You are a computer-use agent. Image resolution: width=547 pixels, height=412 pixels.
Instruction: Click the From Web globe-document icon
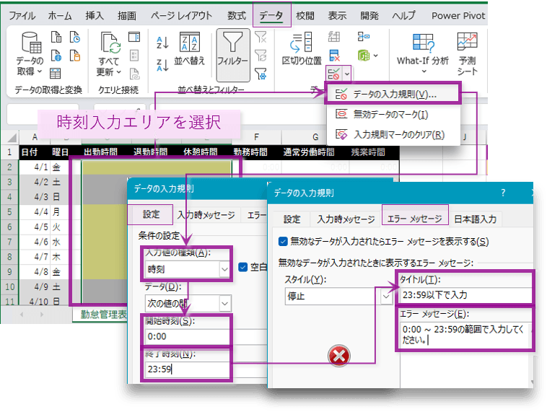click(x=56, y=56)
